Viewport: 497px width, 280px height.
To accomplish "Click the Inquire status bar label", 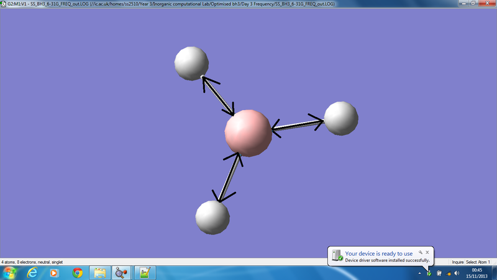I will click(x=457, y=262).
